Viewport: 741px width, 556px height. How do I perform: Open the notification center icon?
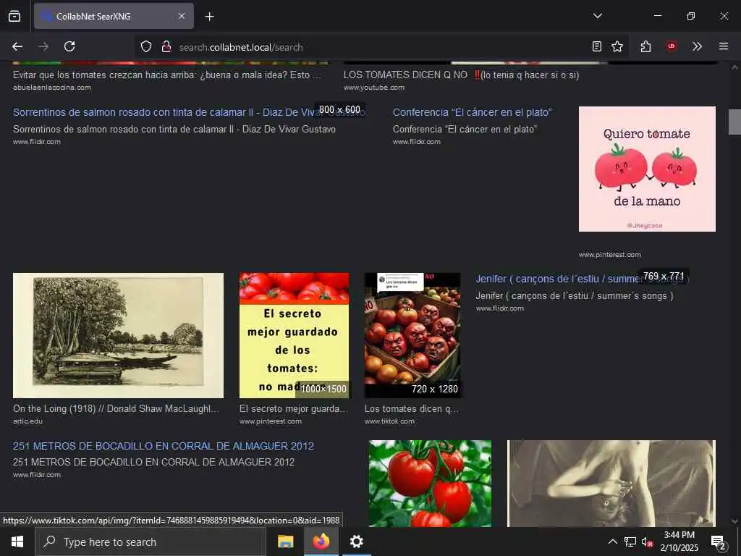[x=719, y=543]
